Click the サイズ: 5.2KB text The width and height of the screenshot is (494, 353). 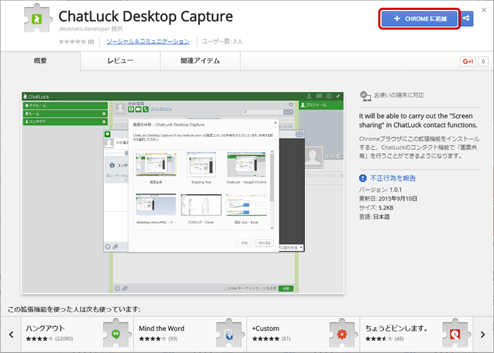coord(376,208)
